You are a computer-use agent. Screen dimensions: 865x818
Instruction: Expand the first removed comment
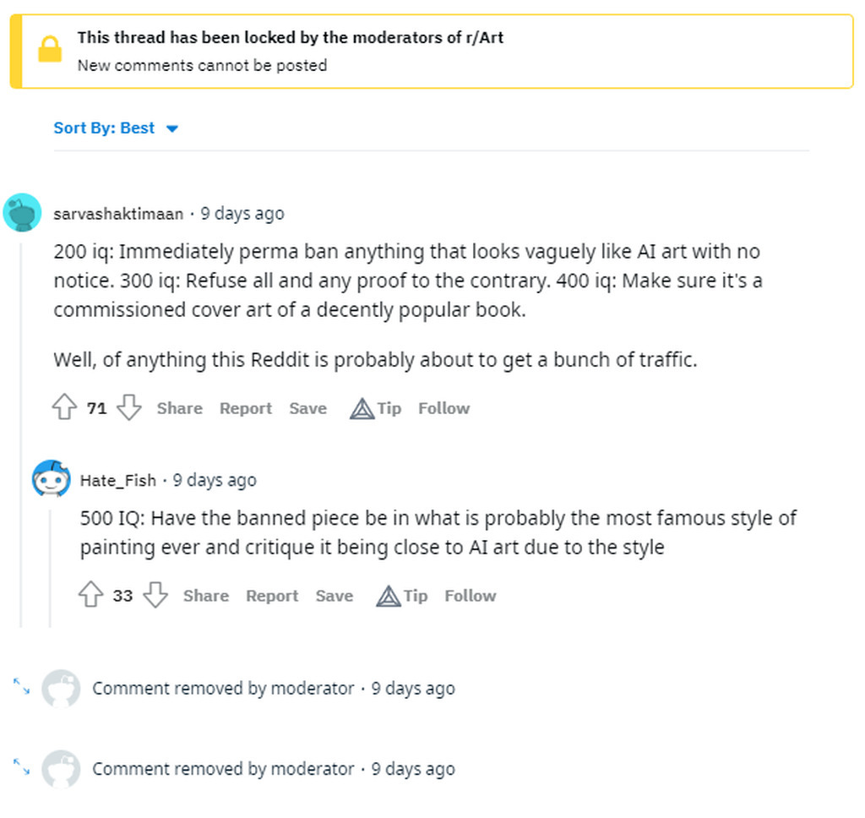pyautogui.click(x=21, y=686)
